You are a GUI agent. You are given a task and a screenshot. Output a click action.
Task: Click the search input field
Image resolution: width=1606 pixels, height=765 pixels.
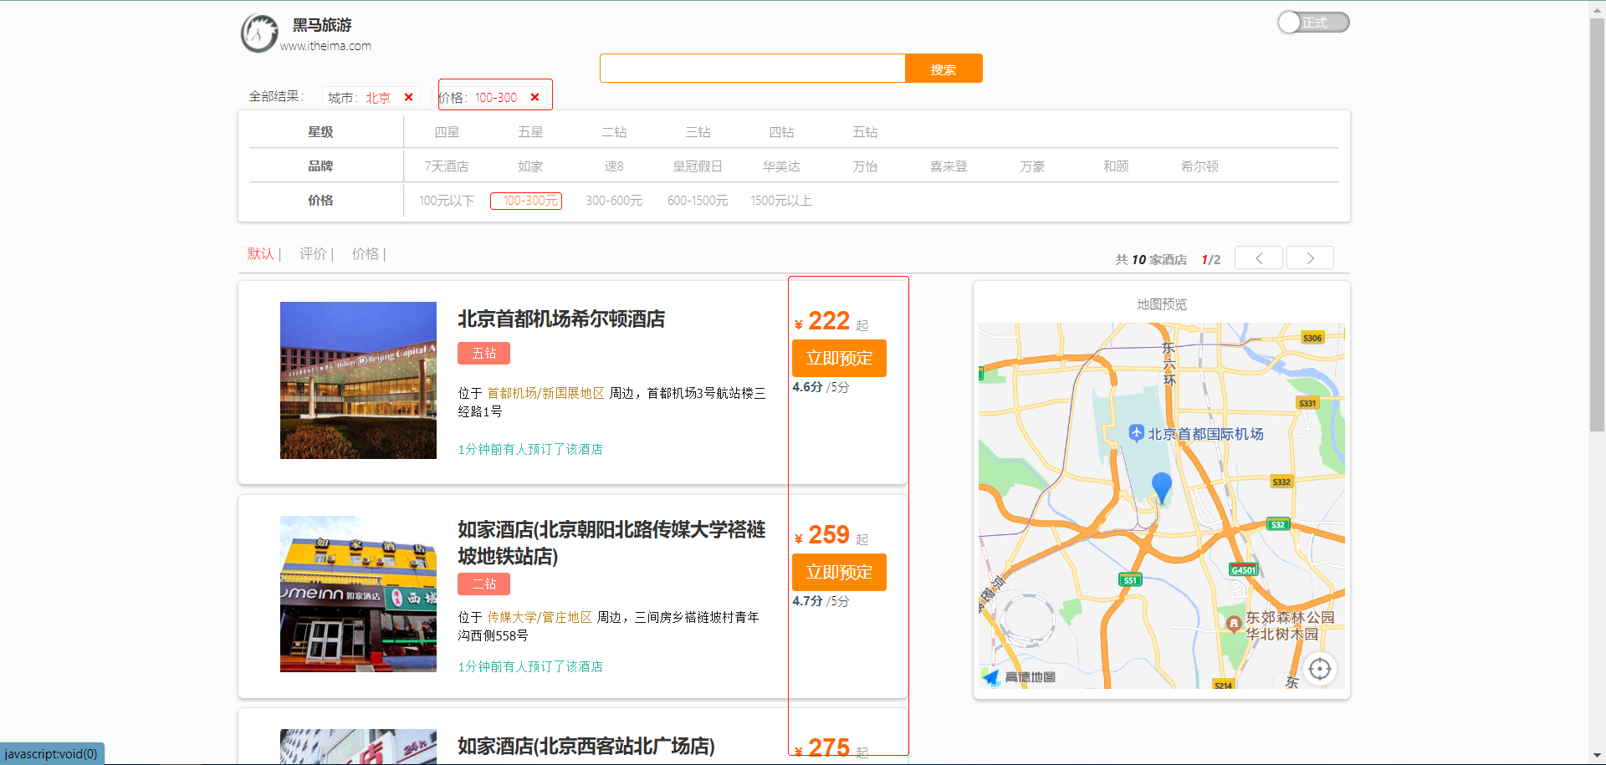coord(752,69)
